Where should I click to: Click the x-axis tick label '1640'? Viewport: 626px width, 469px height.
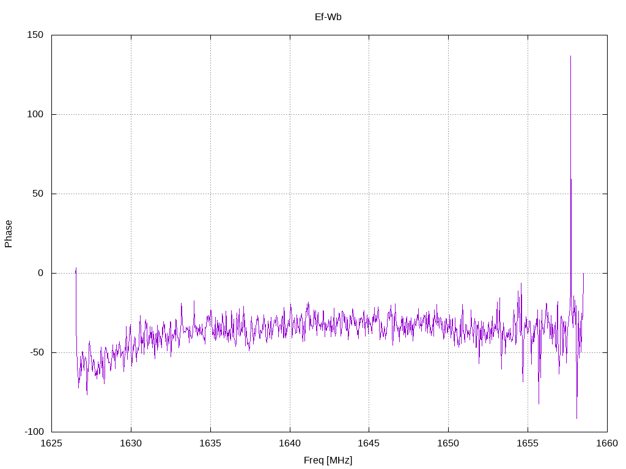(290, 443)
